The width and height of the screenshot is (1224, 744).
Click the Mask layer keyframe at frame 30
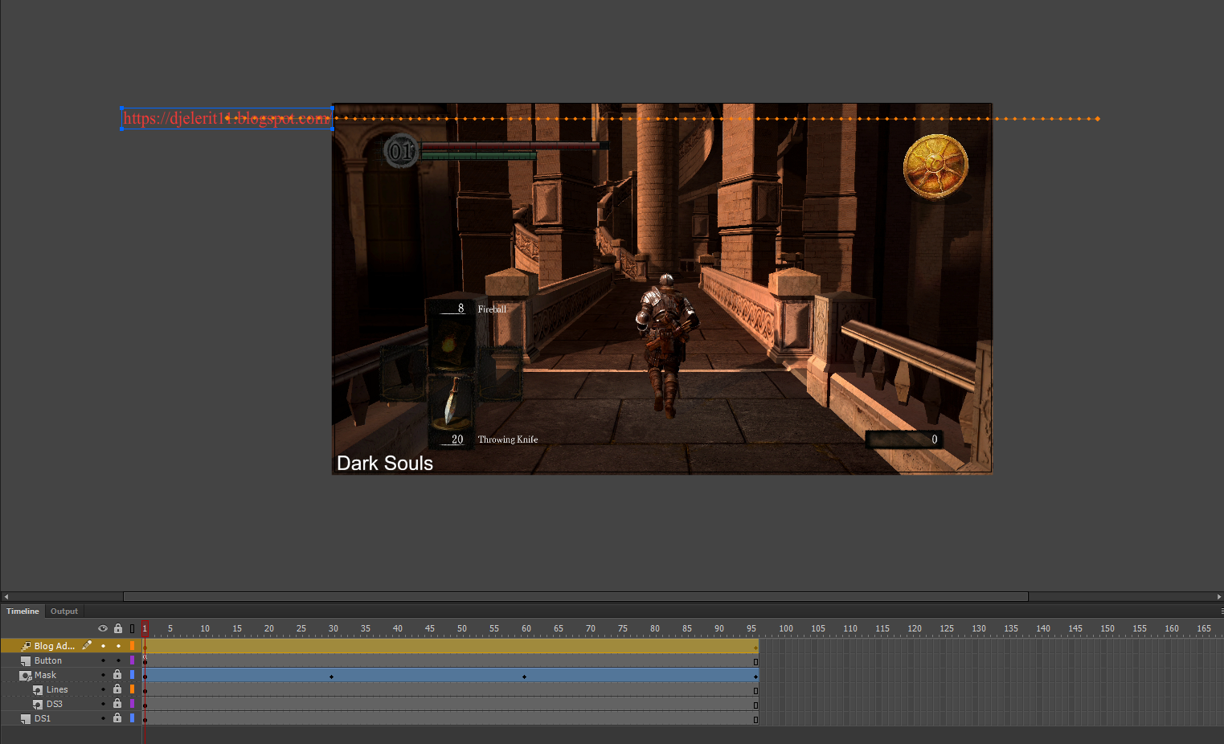coord(332,677)
